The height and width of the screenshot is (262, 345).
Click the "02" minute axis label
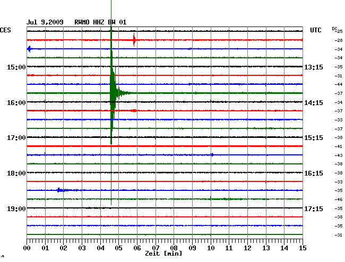coord(63,248)
